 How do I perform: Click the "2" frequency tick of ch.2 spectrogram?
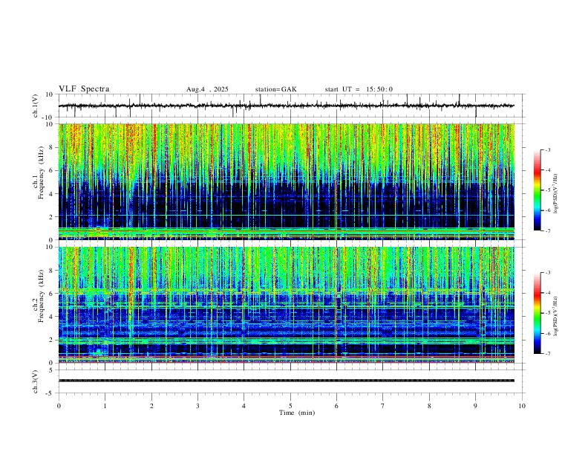click(51, 340)
